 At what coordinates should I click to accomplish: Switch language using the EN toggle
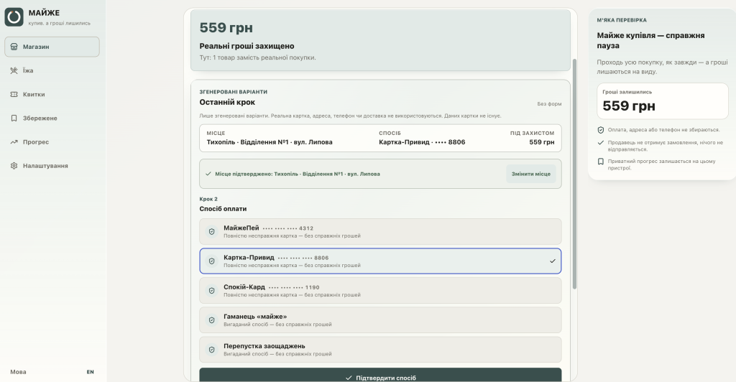pyautogui.click(x=90, y=372)
